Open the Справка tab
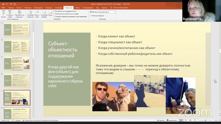Viewport: 221px width, 124px height. click(x=104, y=8)
